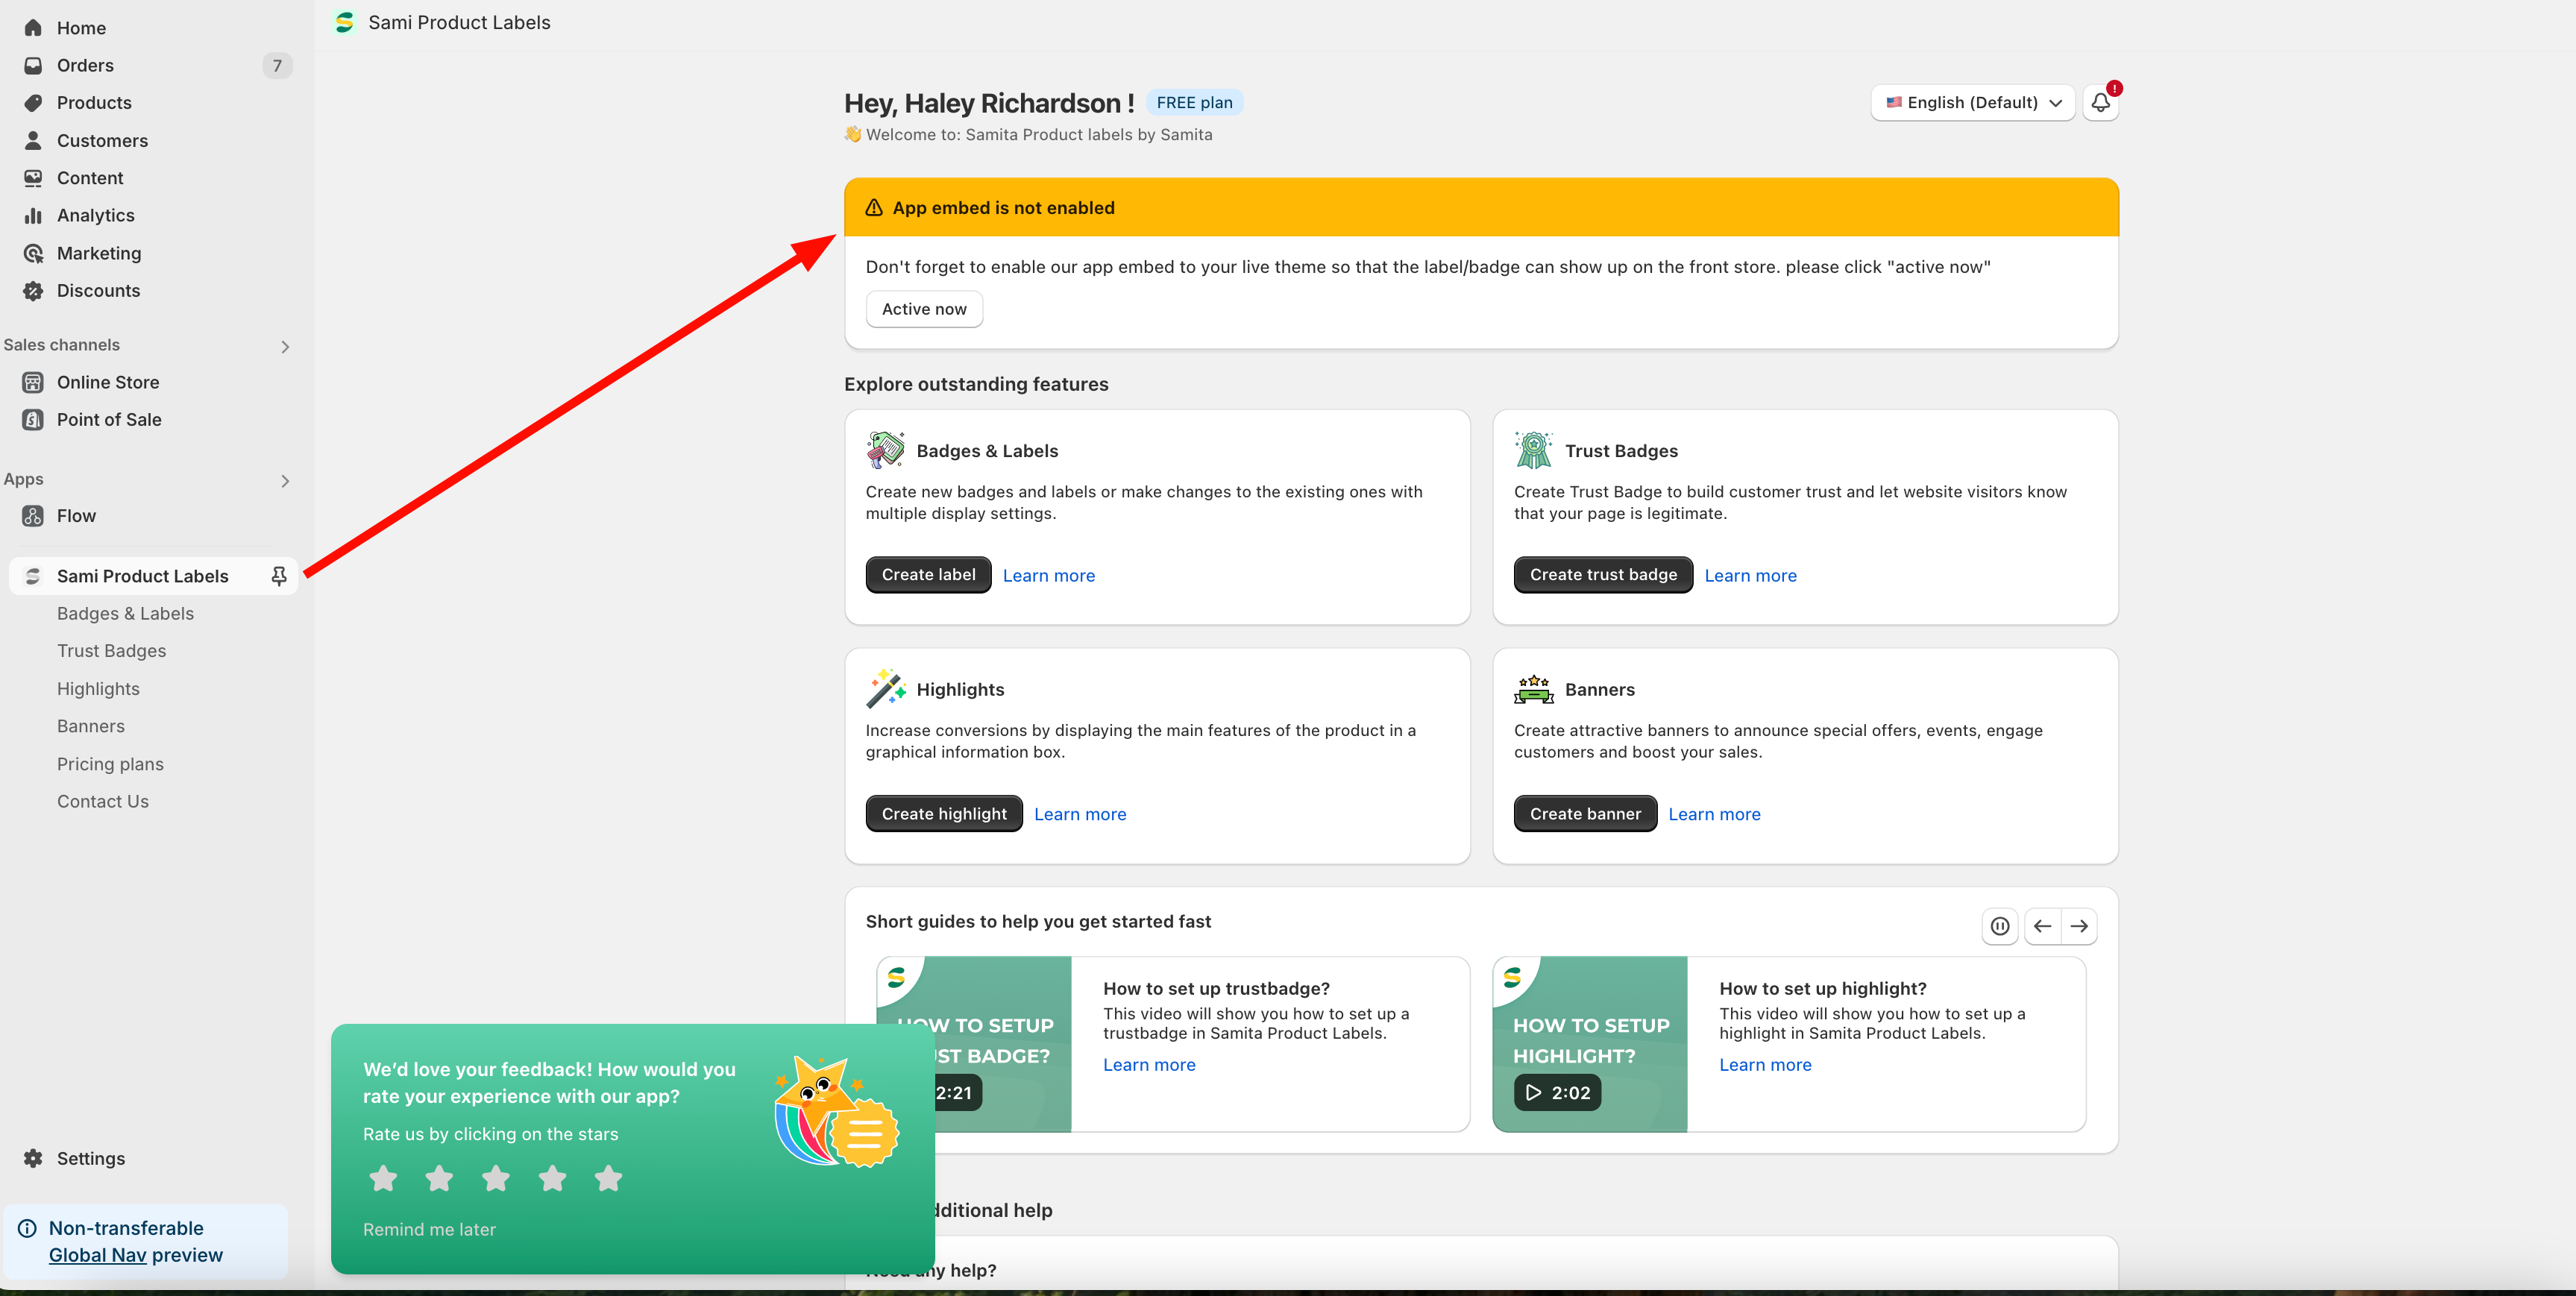Click the FREE plan badge
This screenshot has height=1296, width=2576.
(x=1194, y=102)
